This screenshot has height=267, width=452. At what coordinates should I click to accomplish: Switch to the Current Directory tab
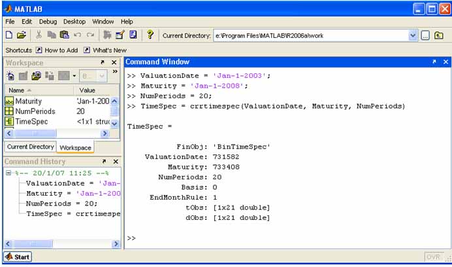pos(31,147)
